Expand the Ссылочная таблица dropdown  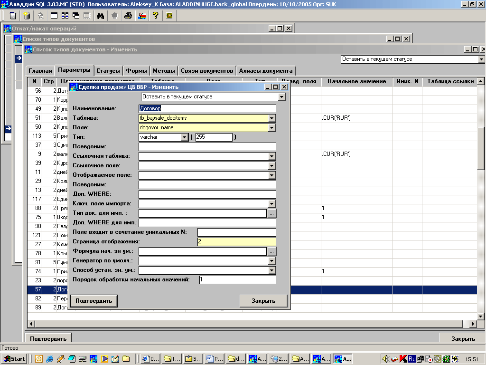[x=272, y=156]
